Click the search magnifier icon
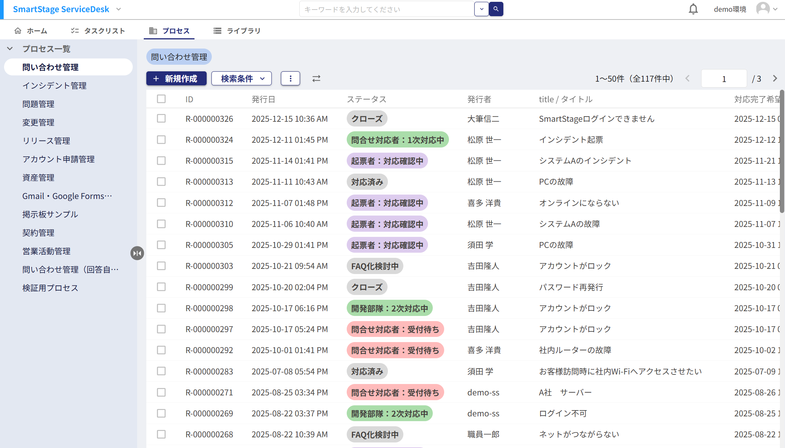 click(496, 9)
